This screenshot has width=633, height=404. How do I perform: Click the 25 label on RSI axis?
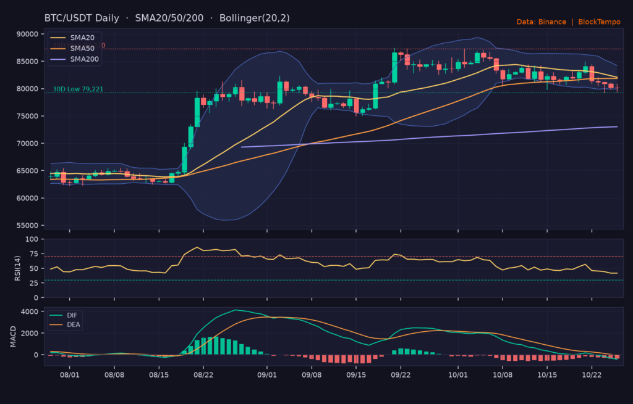coord(34,283)
